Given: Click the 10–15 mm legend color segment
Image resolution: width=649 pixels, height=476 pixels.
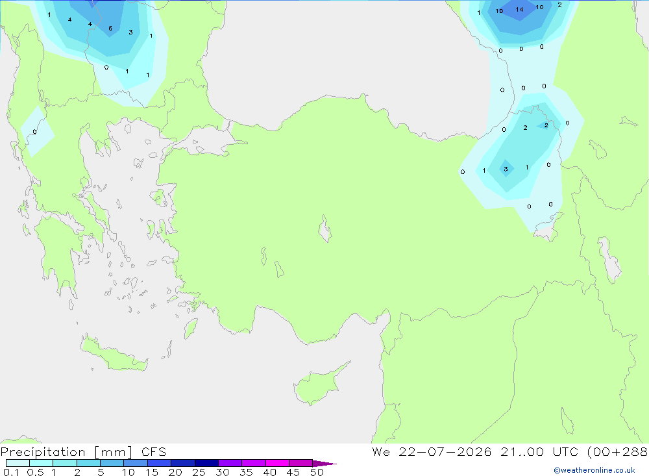Looking at the screenshot, I should point(136,463).
